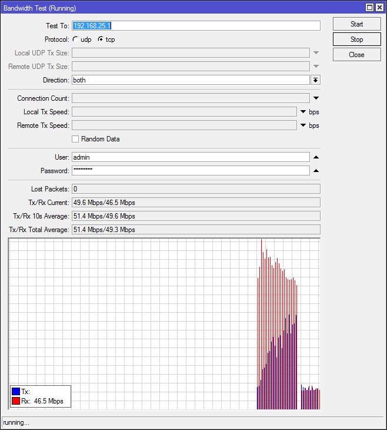Open the Direction dropdown list

315,80
